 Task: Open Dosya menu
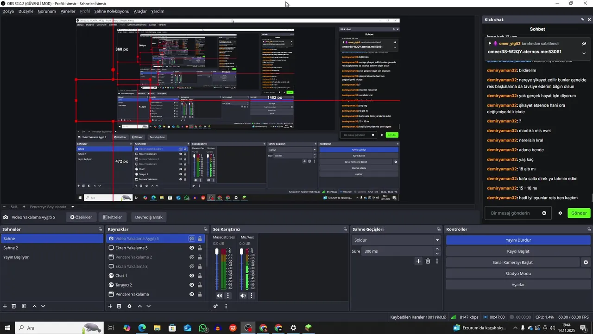point(8,11)
